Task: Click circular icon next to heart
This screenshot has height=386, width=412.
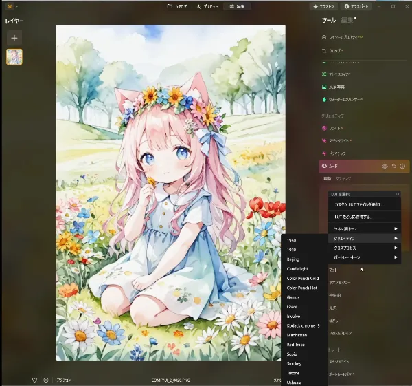Action: [x=46, y=380]
